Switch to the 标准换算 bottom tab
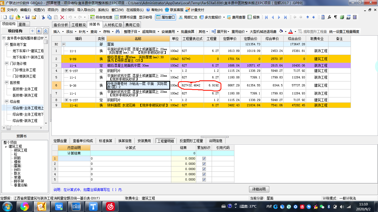378x212 pixels. tap(106, 141)
